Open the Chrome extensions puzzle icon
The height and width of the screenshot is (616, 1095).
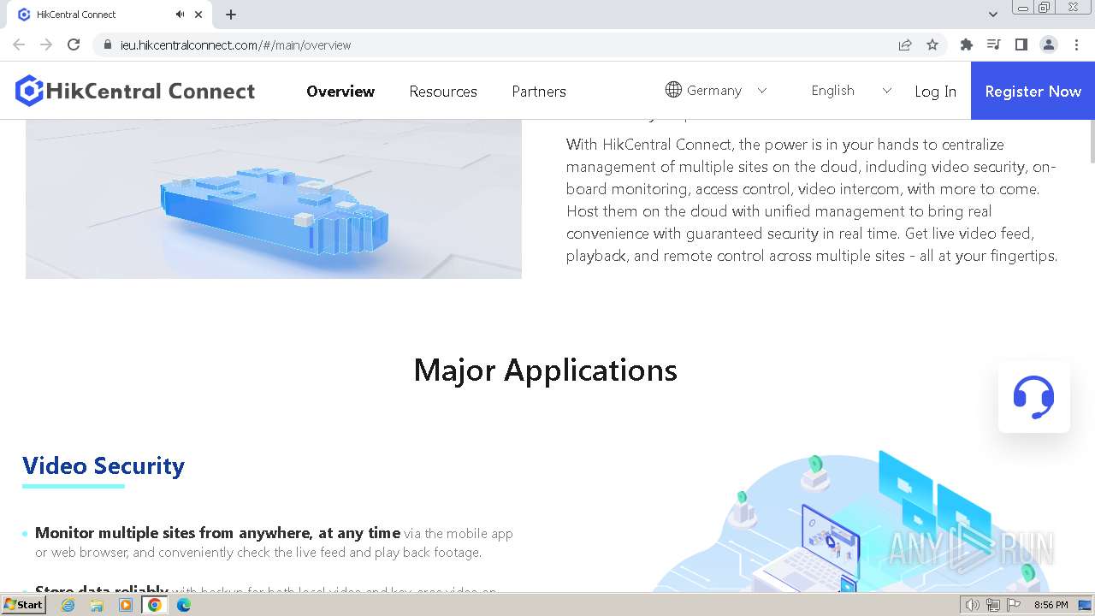click(967, 44)
